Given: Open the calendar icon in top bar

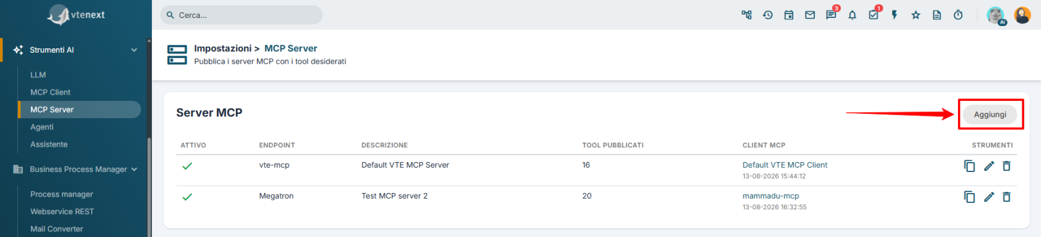Looking at the screenshot, I should 789,15.
